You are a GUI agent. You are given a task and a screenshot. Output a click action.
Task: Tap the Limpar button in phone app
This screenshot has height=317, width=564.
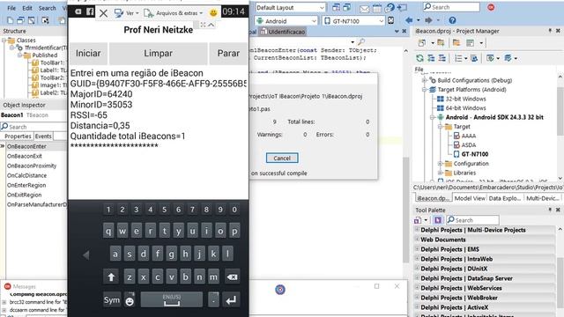[x=159, y=53]
